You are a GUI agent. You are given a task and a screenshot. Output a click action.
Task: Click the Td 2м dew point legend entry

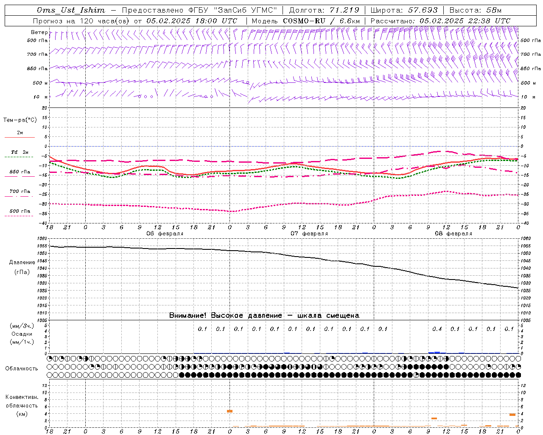pyautogui.click(x=20, y=152)
